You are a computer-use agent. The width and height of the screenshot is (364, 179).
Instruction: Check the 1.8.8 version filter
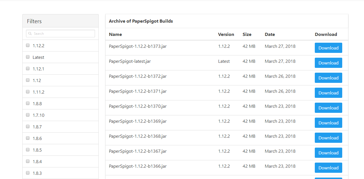pos(28,103)
